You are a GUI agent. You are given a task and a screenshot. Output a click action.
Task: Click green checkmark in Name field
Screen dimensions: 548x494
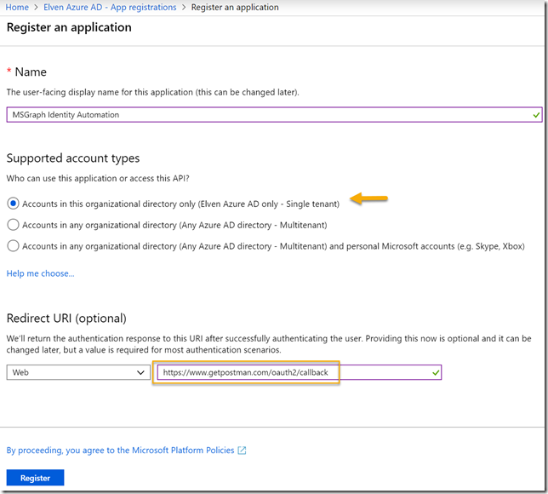(x=536, y=115)
